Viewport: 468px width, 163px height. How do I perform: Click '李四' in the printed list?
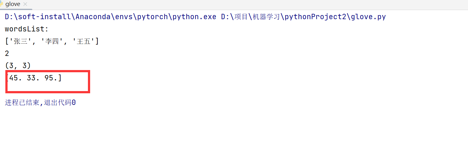click(x=52, y=41)
